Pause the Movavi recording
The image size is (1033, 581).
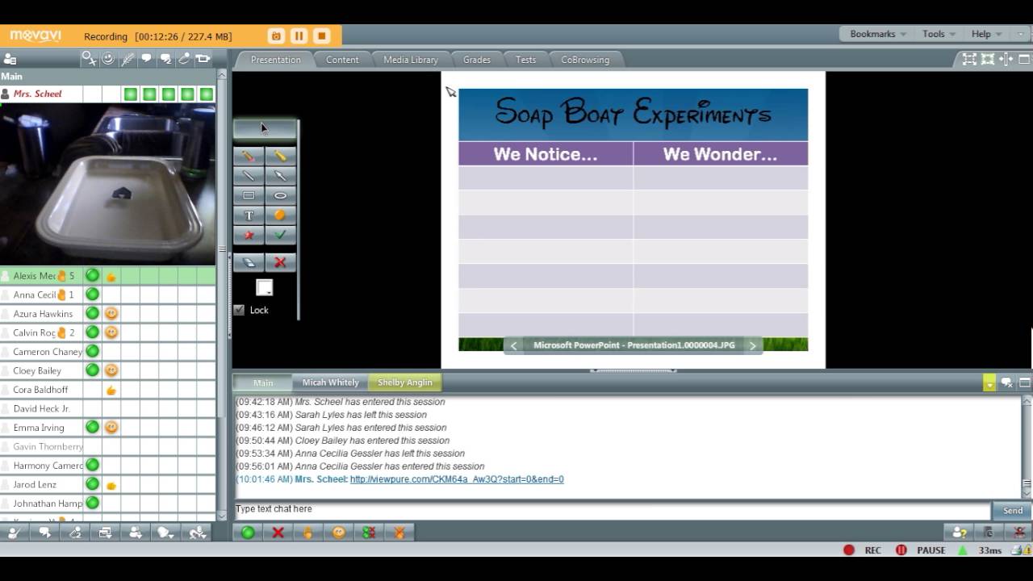[x=299, y=36]
